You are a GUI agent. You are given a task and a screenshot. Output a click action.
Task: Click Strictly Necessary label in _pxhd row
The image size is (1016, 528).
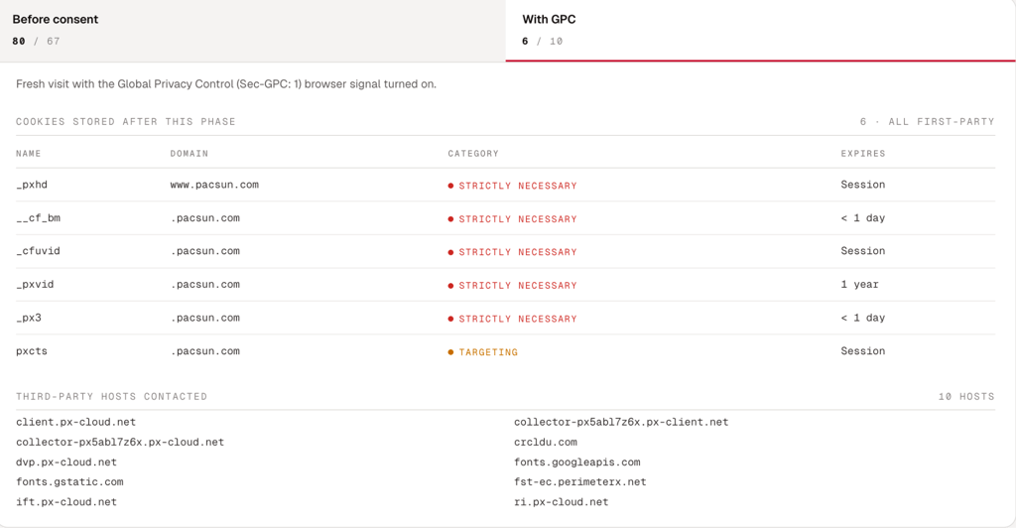pos(513,186)
